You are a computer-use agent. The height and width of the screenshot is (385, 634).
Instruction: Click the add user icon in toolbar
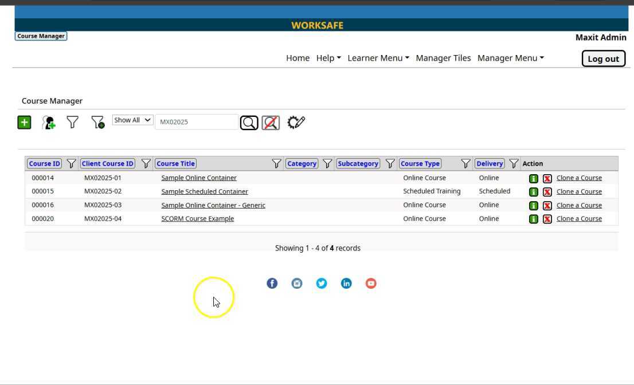coord(49,122)
